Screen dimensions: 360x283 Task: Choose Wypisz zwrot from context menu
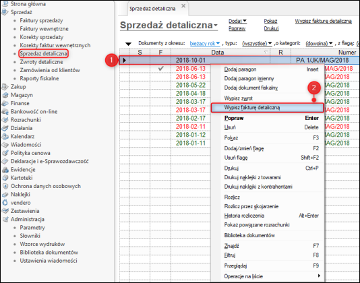pos(267,98)
